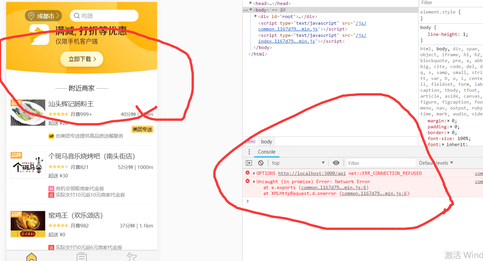Open the 窑鸡王 roast chicken thumbnail
This screenshot has width=483, height=261.
click(28, 224)
